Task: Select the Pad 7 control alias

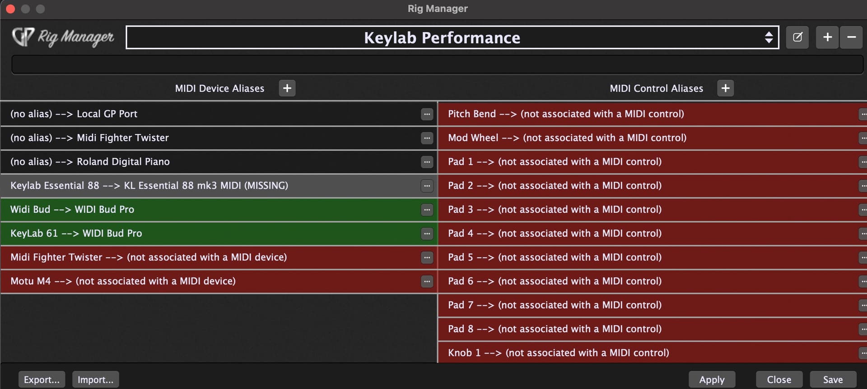Action: (653, 305)
